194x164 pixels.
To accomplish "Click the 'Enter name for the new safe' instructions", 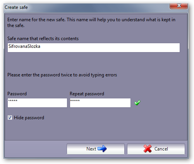I will [x=91, y=22].
